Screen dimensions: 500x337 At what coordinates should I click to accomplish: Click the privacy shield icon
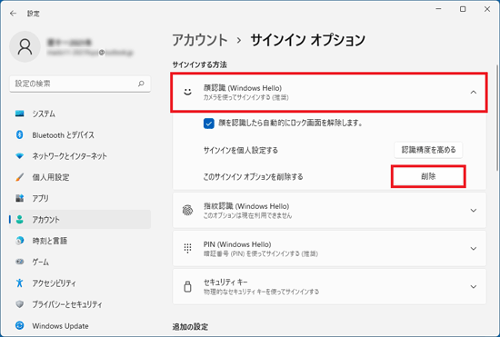(20, 304)
